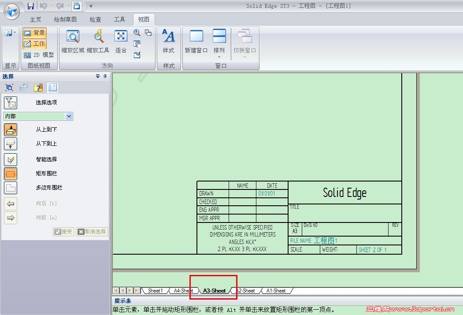Open the A1-Sheet sheet tab
The image size is (463, 315).
point(276,291)
